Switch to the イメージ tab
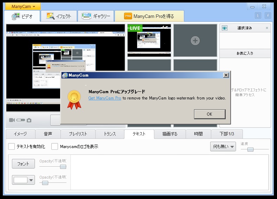Image resolution: width=277 pixels, height=199 pixels. pyautogui.click(x=20, y=134)
